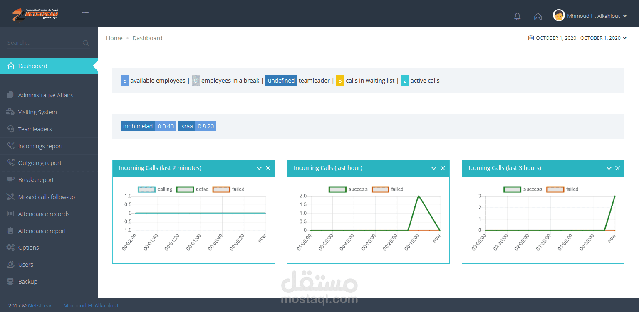The image size is (639, 312).
Task: Focus the sidebar Search field
Action: pyautogui.click(x=48, y=43)
